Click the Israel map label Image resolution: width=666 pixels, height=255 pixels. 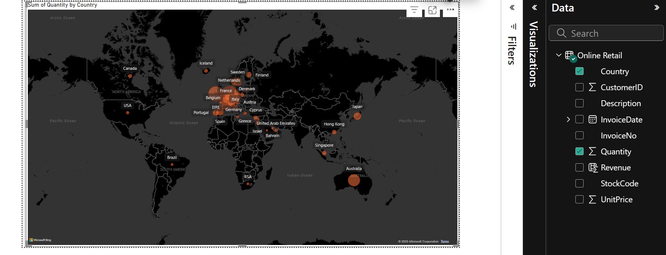point(257,131)
